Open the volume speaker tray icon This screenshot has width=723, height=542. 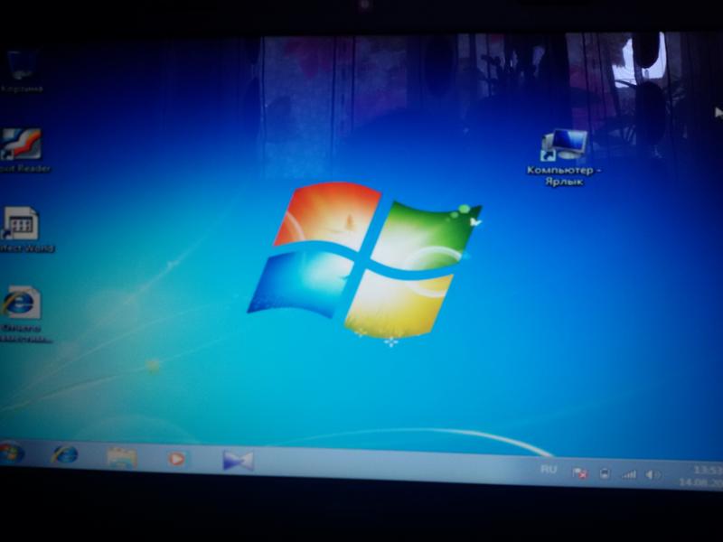click(x=653, y=474)
